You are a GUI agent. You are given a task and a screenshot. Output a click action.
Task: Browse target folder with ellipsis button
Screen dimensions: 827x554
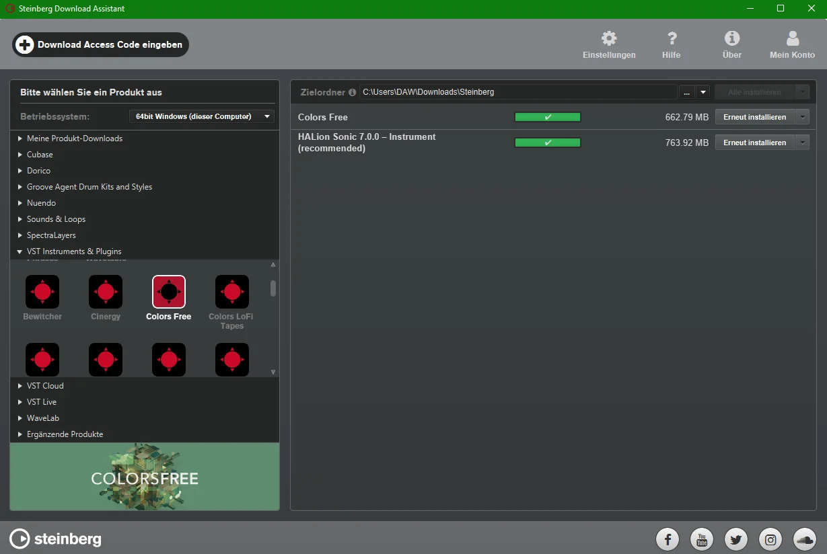coord(686,92)
